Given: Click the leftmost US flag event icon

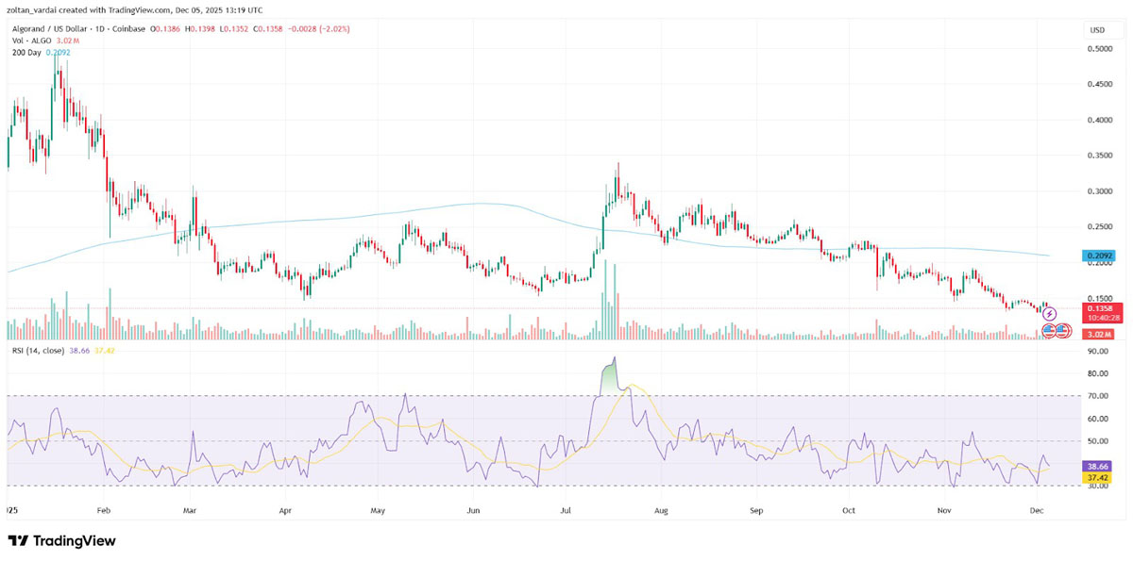Looking at the screenshot, I should [1048, 331].
